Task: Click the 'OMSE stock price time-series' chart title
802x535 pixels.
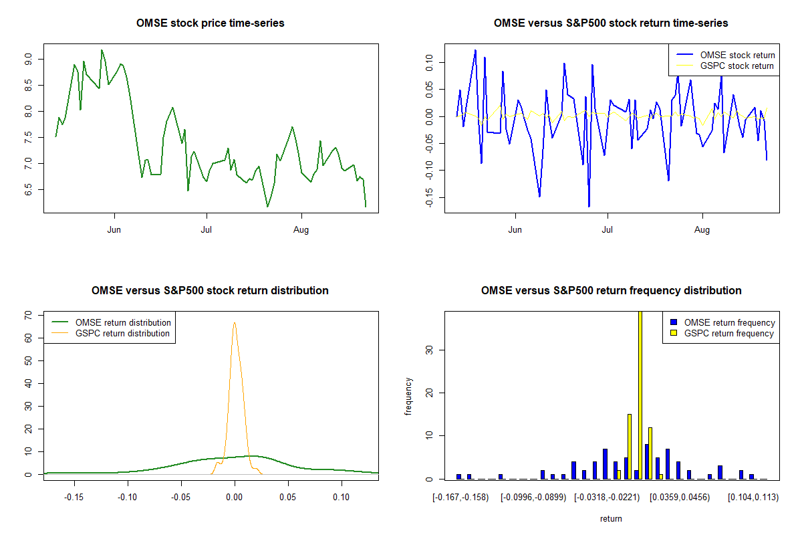Action: click(x=210, y=23)
